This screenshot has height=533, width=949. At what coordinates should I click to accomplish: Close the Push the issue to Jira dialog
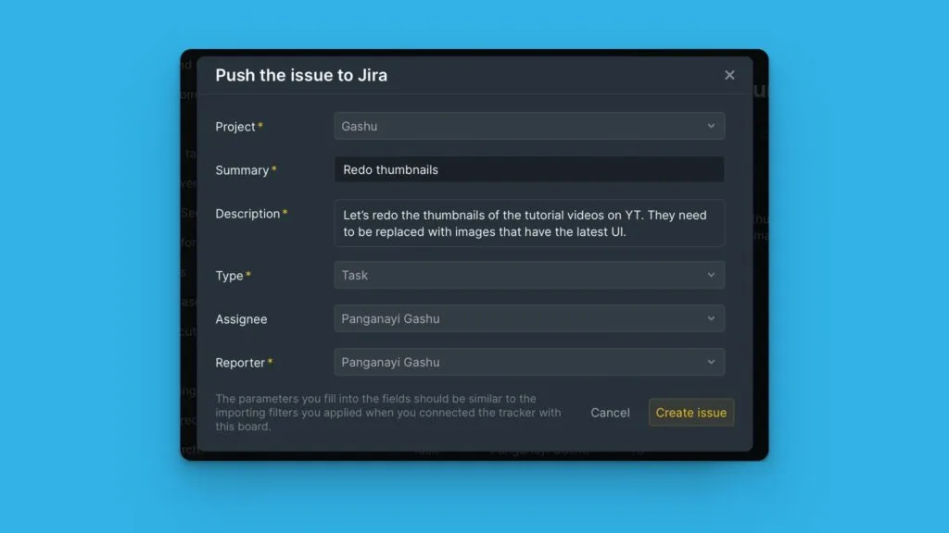[729, 75]
